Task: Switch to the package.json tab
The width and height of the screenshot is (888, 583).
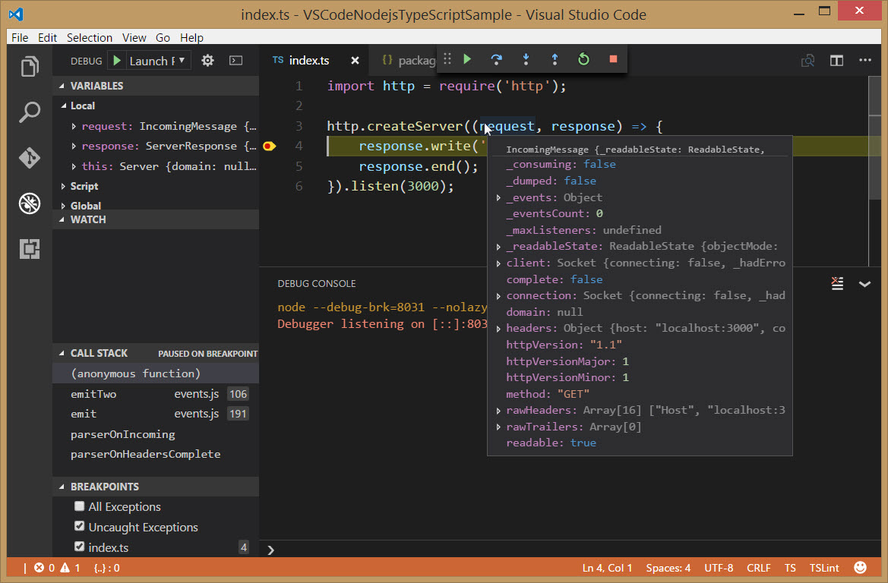Action: pos(409,61)
